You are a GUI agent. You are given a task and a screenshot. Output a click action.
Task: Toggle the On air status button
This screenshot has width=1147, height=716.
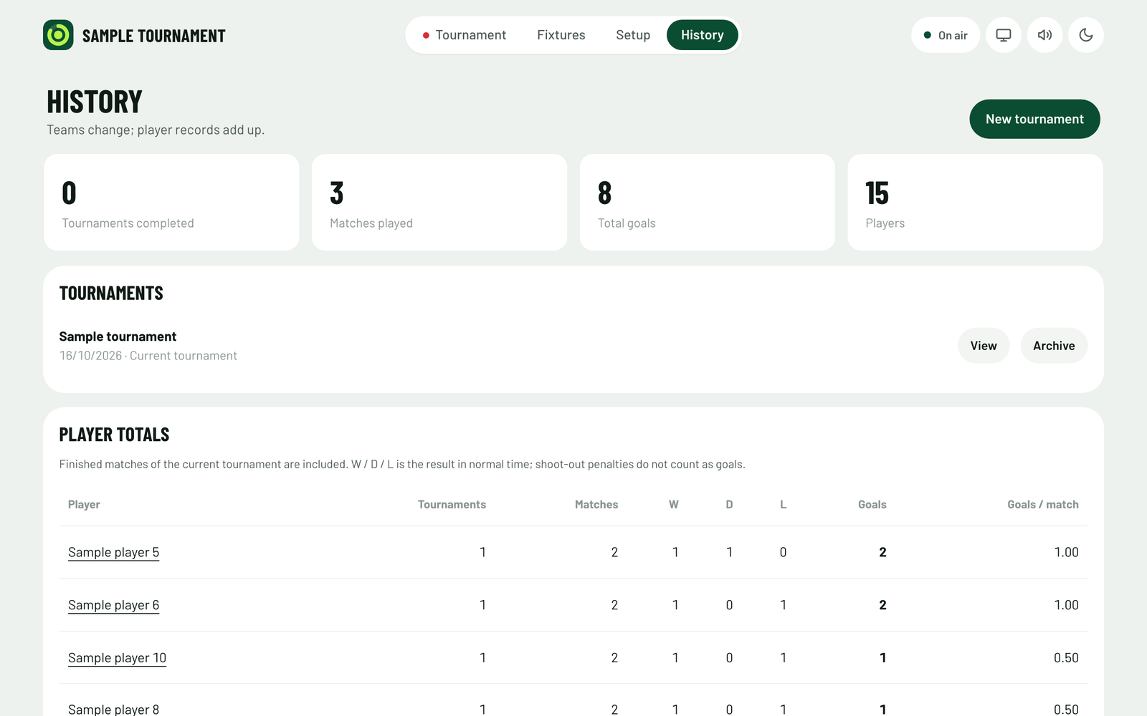(946, 35)
